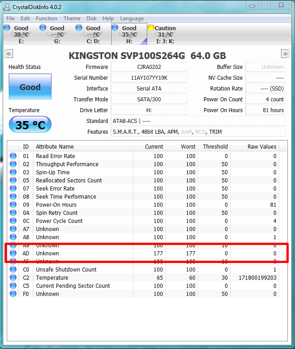Click status icon for Spin Retry Count
The width and height of the screenshot is (295, 349).
tap(13, 213)
